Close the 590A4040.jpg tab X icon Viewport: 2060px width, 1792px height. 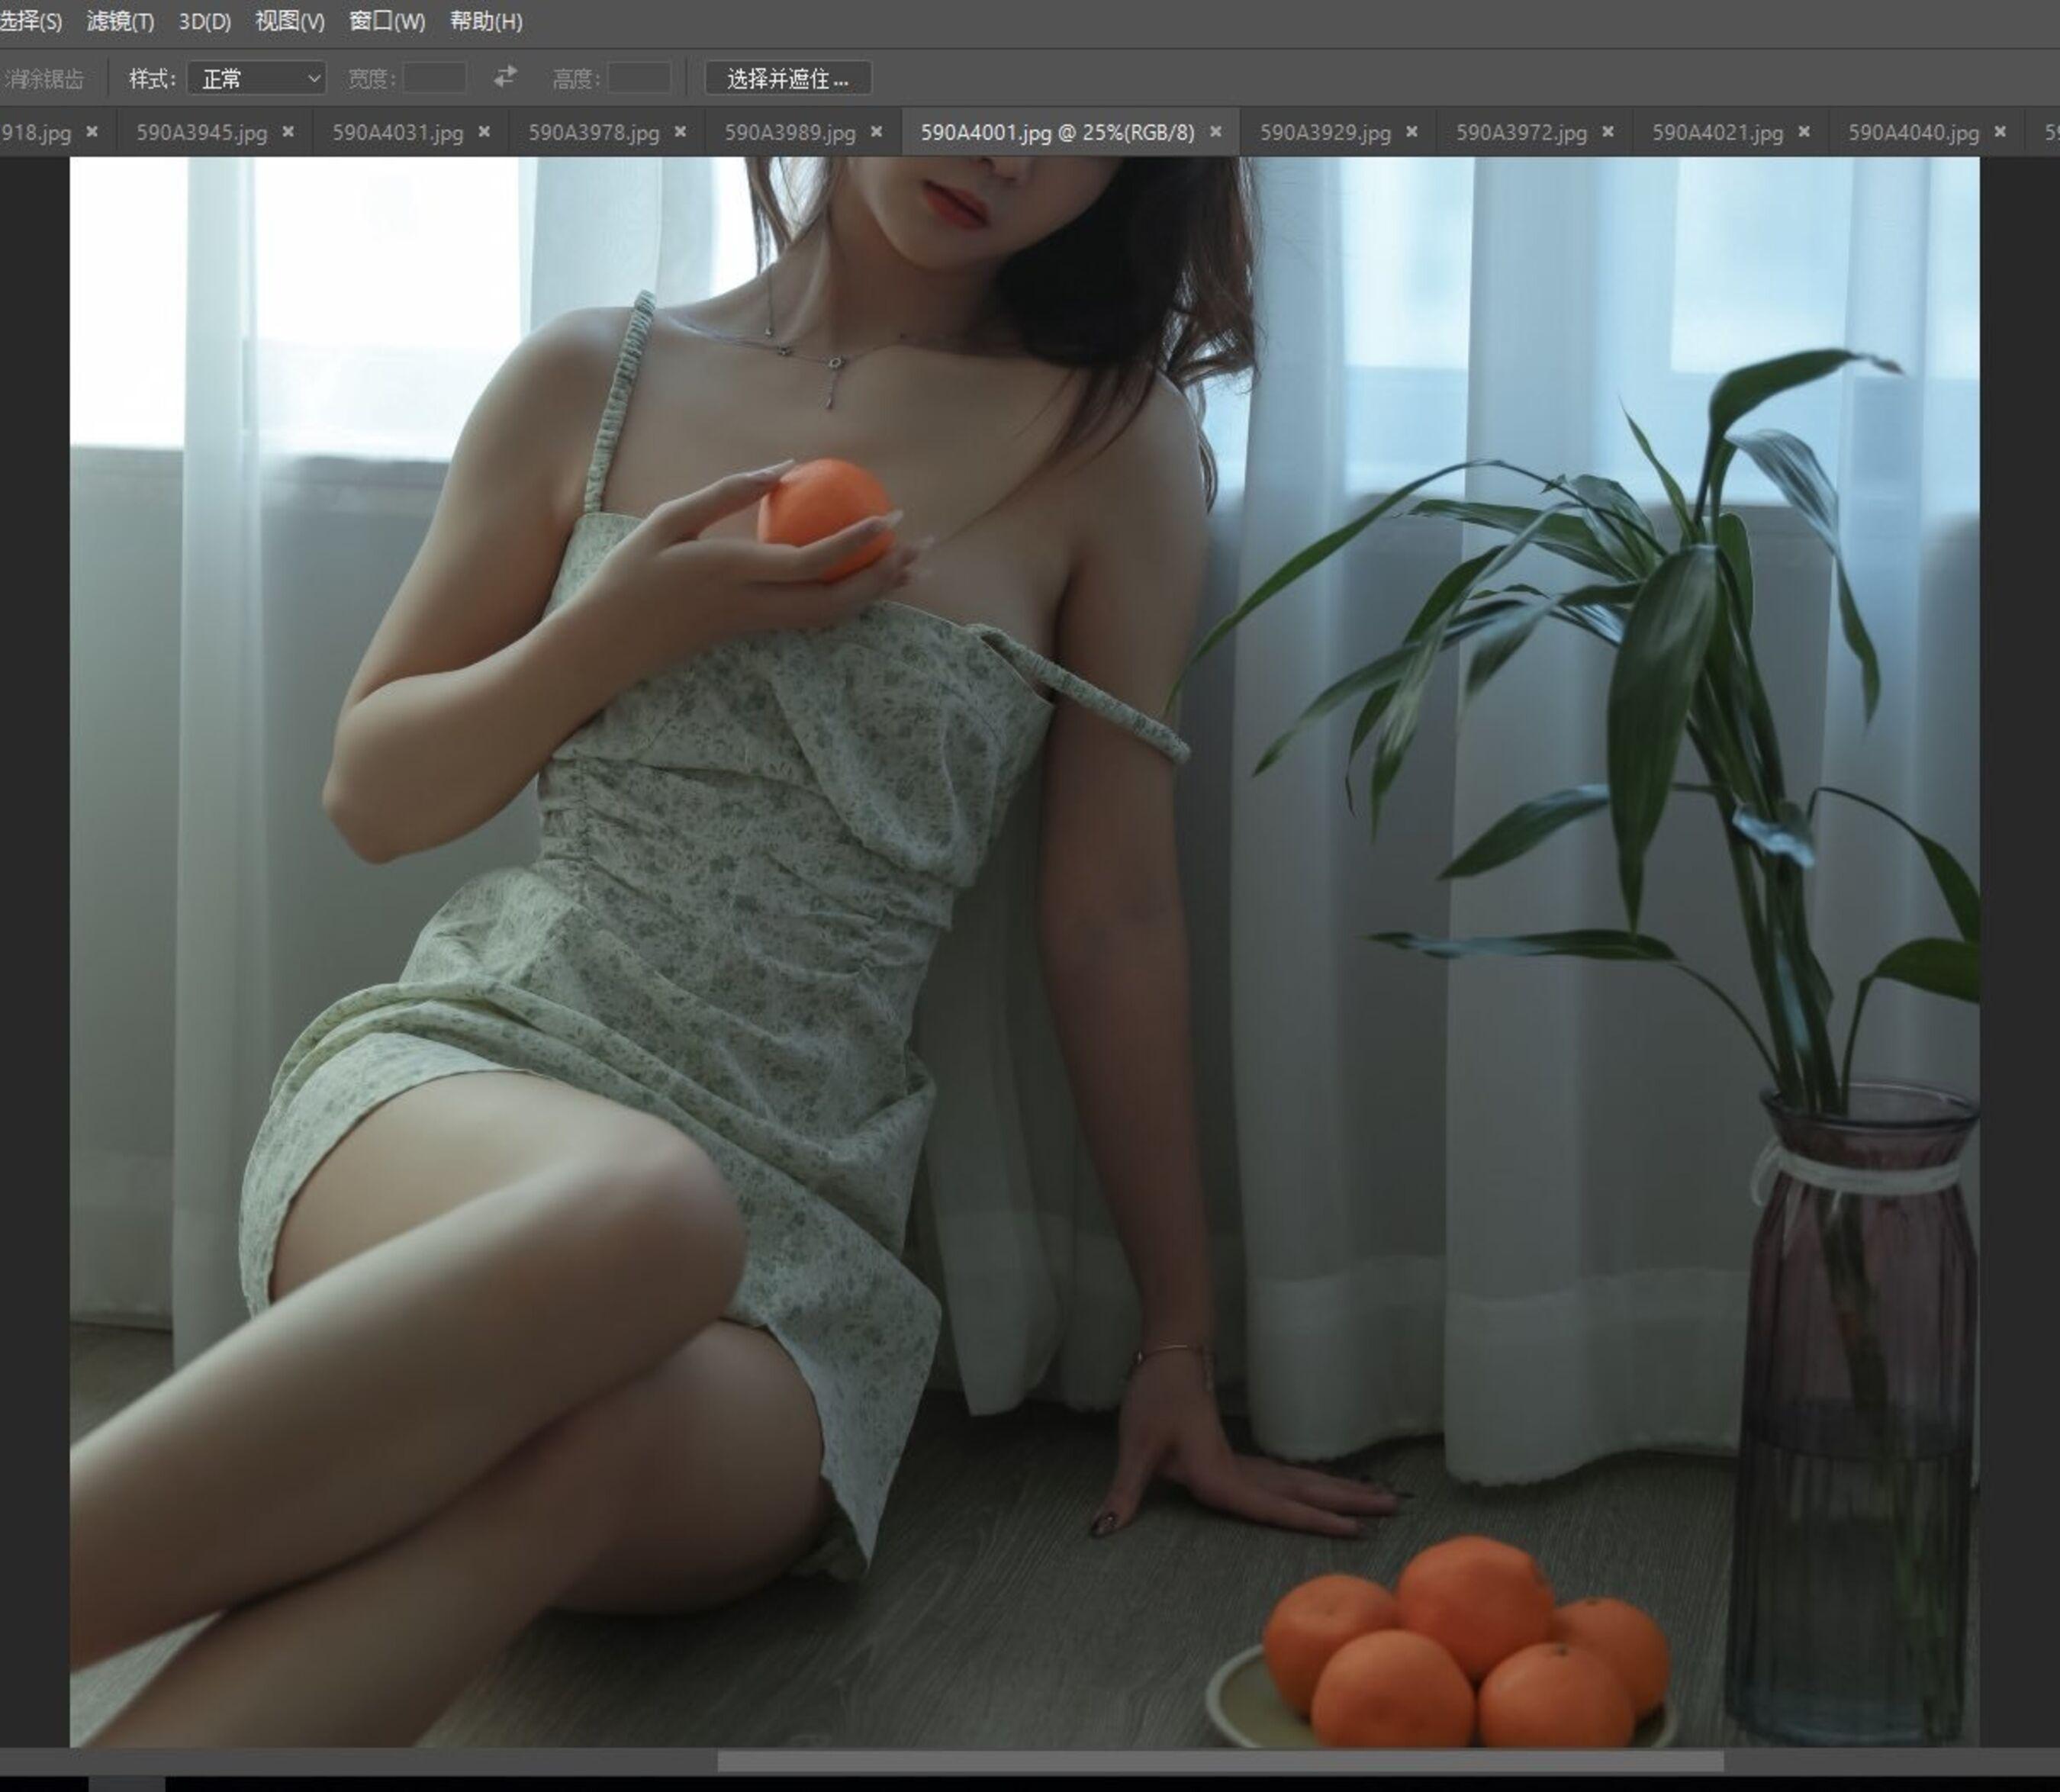(1999, 132)
